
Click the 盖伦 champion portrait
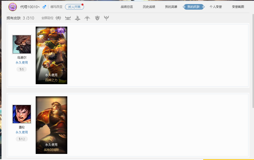point(22,114)
